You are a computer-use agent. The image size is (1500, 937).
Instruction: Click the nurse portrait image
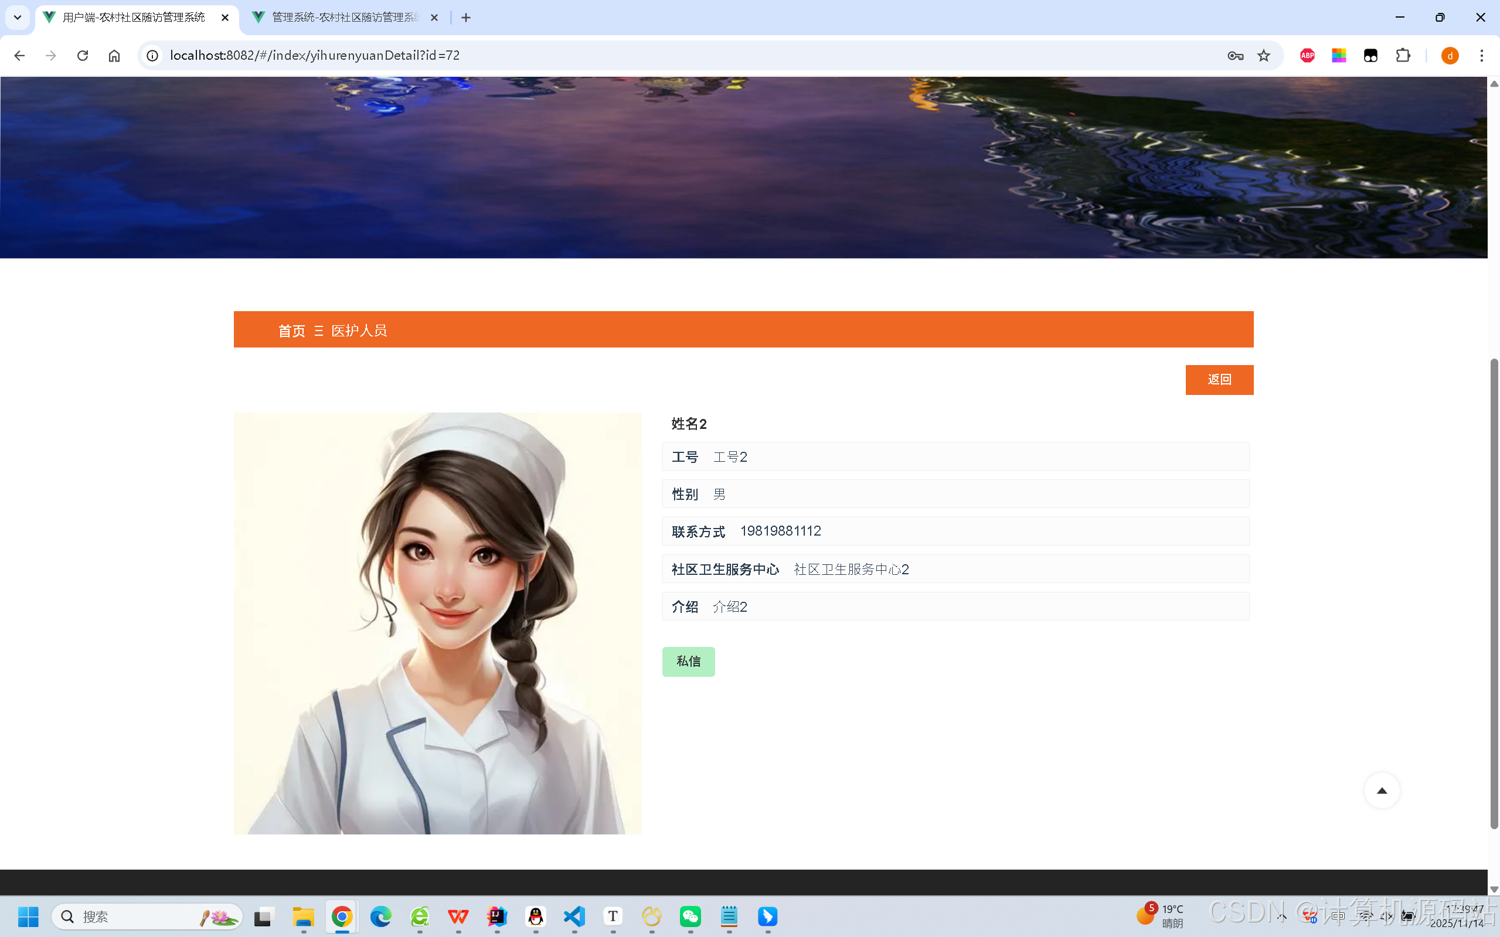438,623
